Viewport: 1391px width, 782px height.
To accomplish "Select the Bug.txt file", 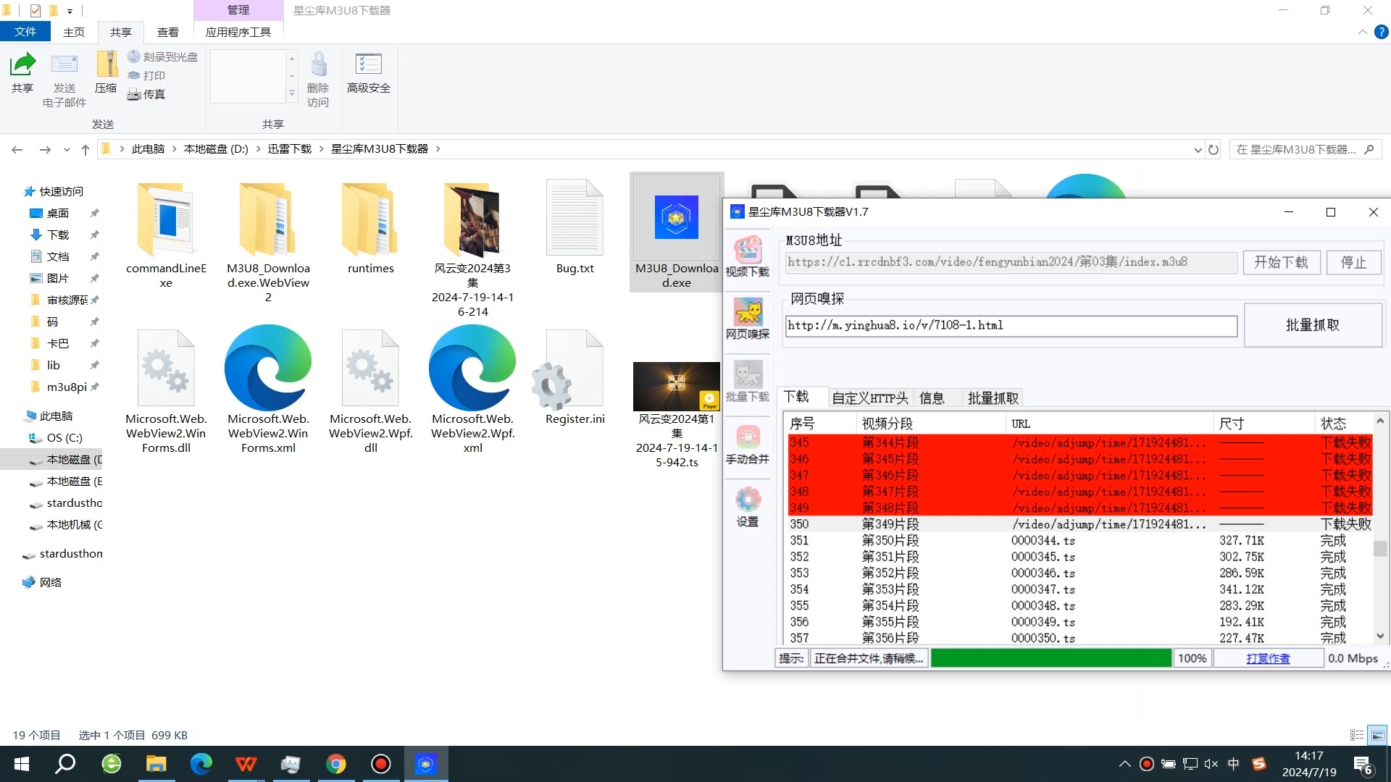I will tap(575, 228).
